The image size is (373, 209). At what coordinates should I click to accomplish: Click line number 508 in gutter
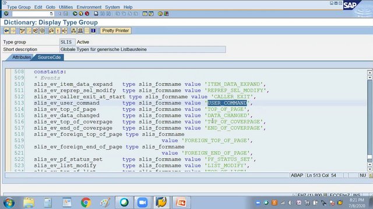click(x=19, y=71)
